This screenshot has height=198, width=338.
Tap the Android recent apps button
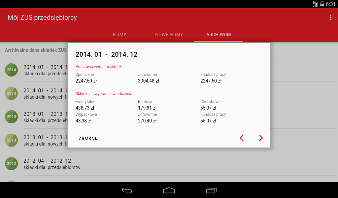[x=211, y=190]
